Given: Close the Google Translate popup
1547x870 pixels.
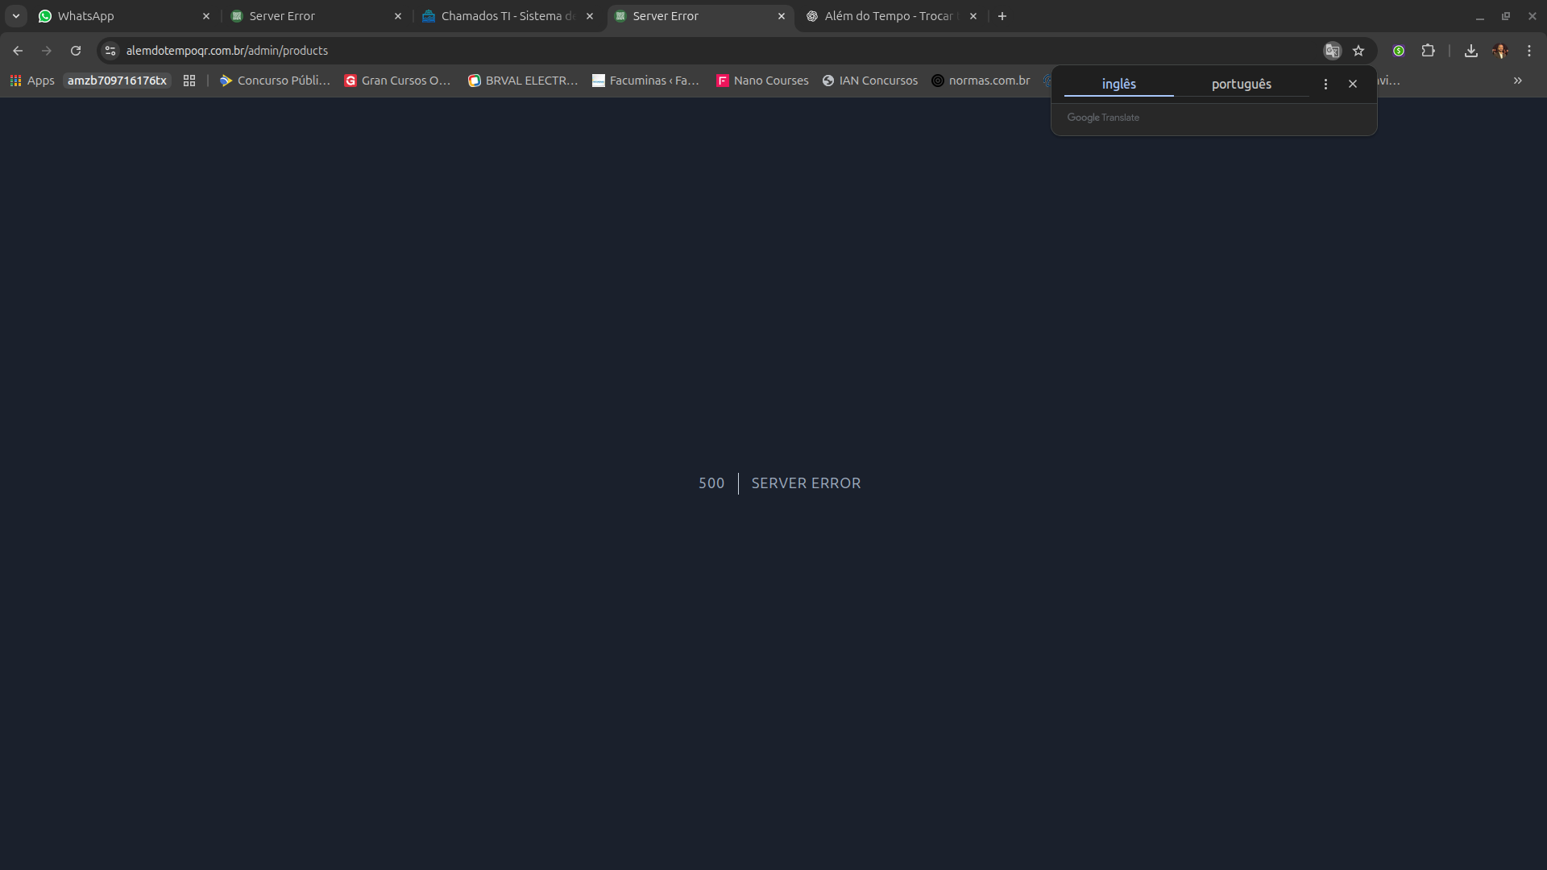Looking at the screenshot, I should point(1353,84).
